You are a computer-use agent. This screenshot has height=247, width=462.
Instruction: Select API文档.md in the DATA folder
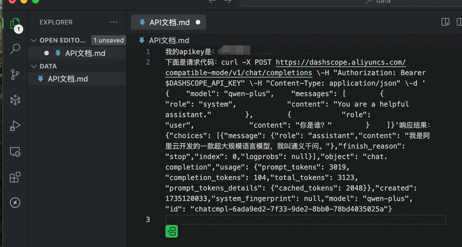77,79
